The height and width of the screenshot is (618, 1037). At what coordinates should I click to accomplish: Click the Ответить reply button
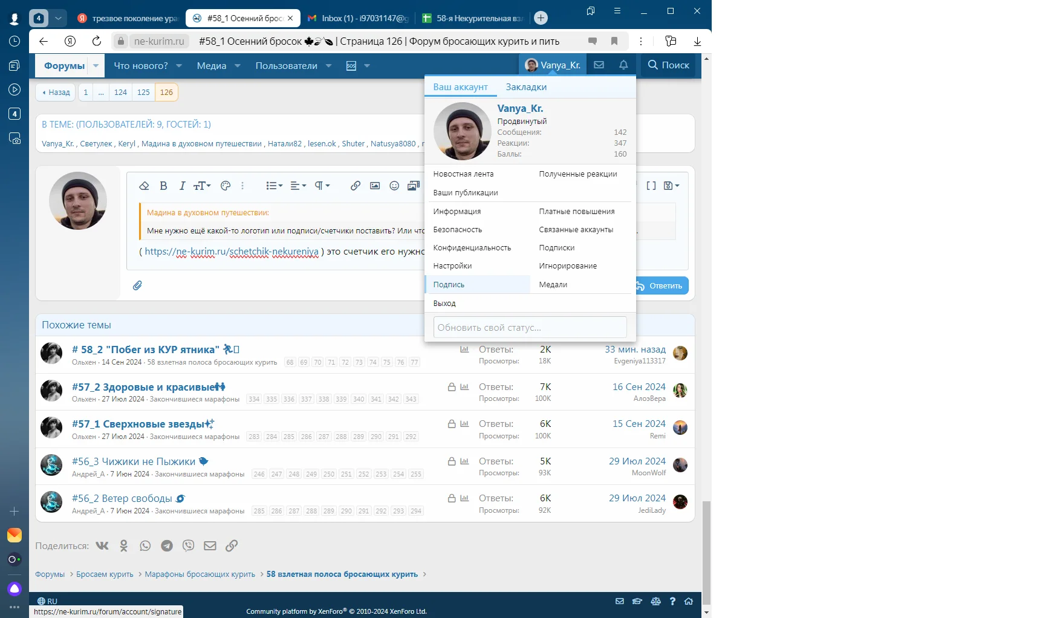[x=661, y=285]
